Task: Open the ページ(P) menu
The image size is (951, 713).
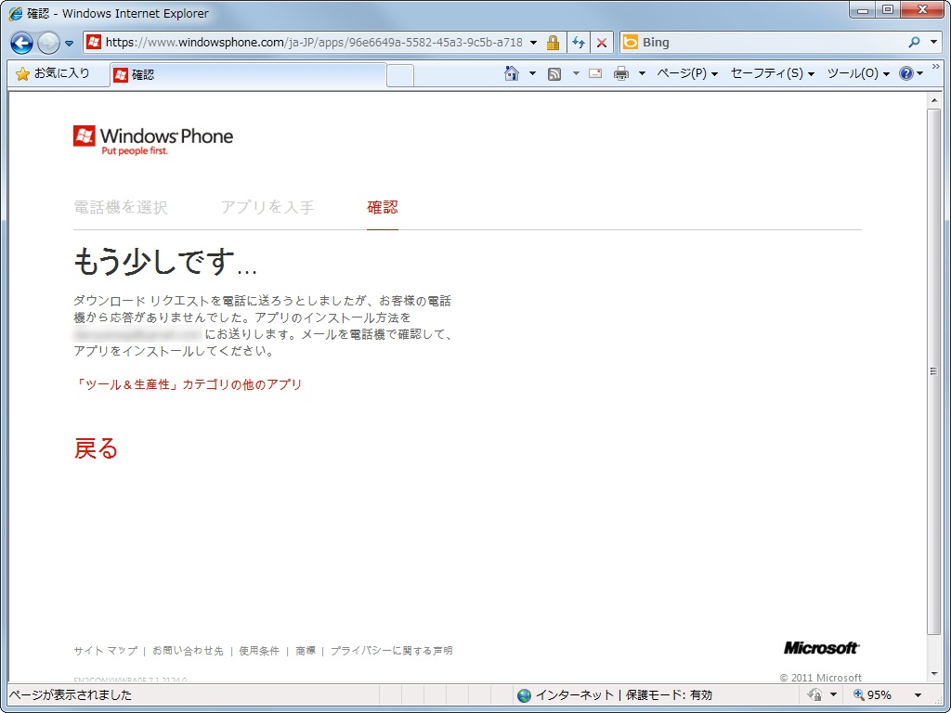Action: 684,72
